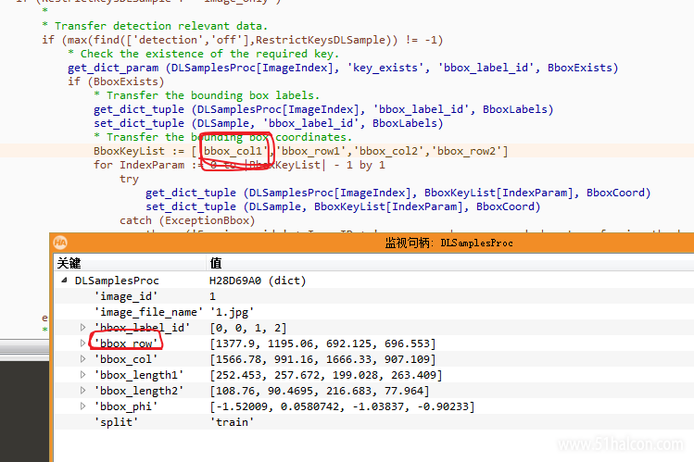Click the comment 'Transfer detection relevant data.'
694x462 pixels.
tap(155, 26)
